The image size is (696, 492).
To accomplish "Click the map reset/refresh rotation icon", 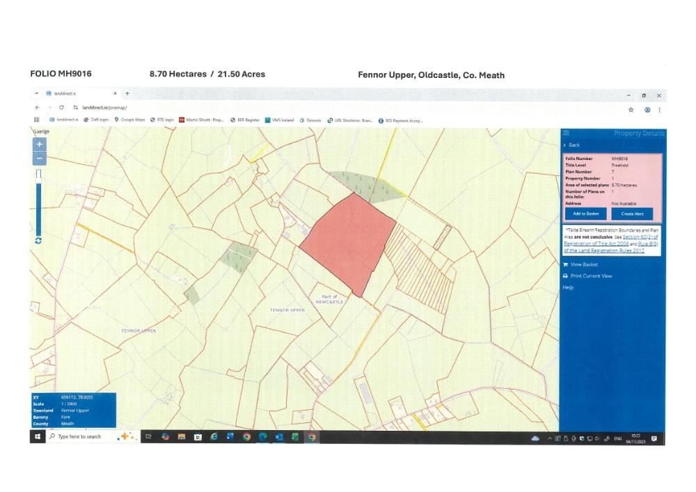I will coord(38,240).
